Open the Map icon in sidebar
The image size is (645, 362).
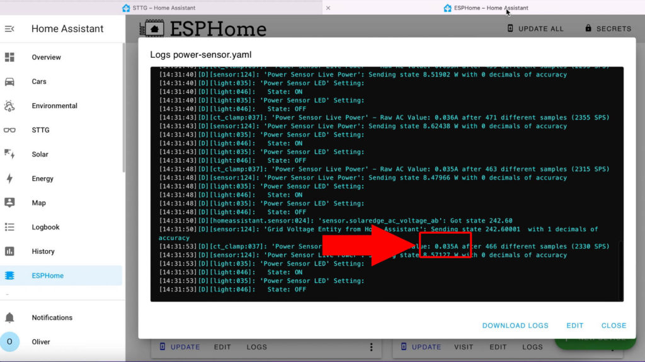coord(9,203)
